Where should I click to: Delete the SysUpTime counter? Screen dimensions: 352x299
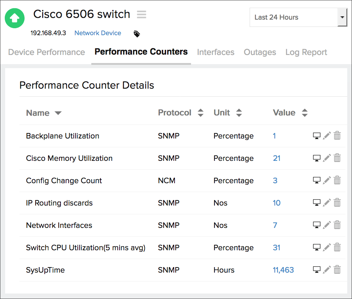(x=337, y=269)
